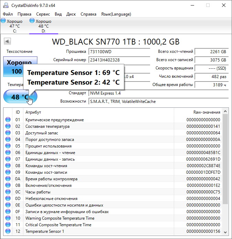Click the status circle icon on drive D: tab

32,21
